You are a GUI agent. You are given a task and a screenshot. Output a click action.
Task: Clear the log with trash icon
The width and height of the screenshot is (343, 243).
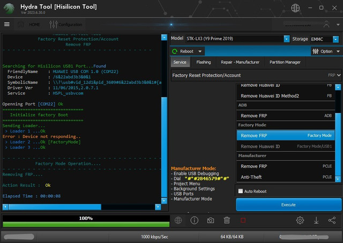point(227,220)
